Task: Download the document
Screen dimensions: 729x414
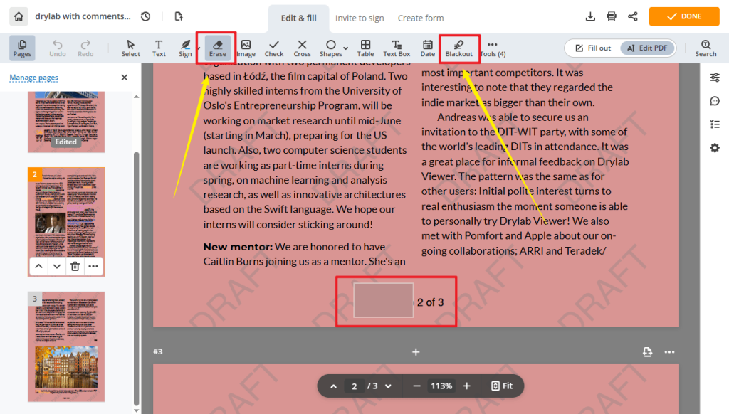Action: pyautogui.click(x=590, y=17)
